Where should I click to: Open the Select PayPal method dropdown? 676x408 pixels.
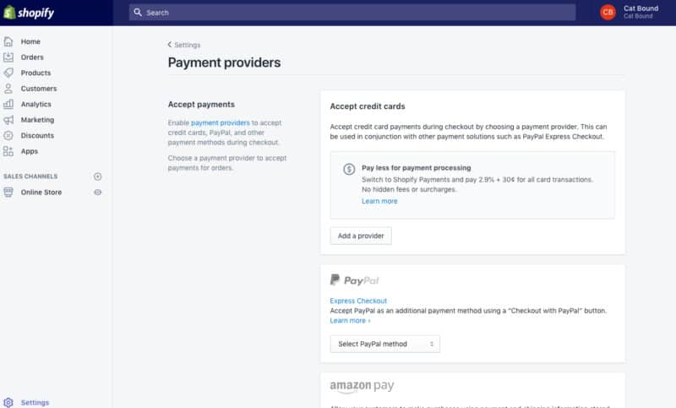coord(385,344)
